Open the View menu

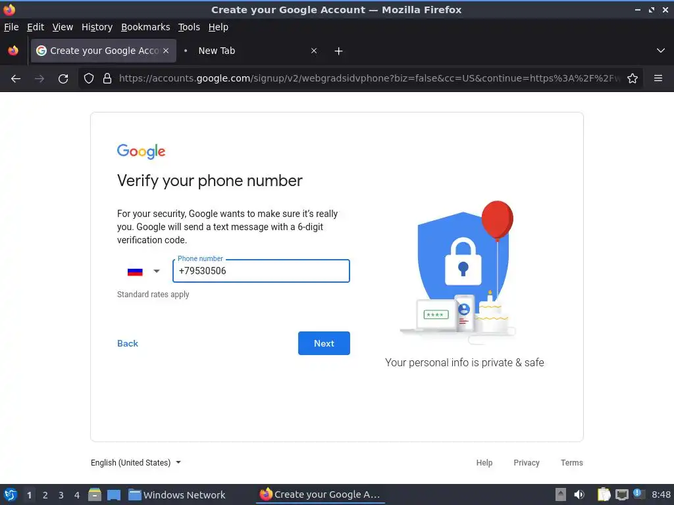coord(63,27)
